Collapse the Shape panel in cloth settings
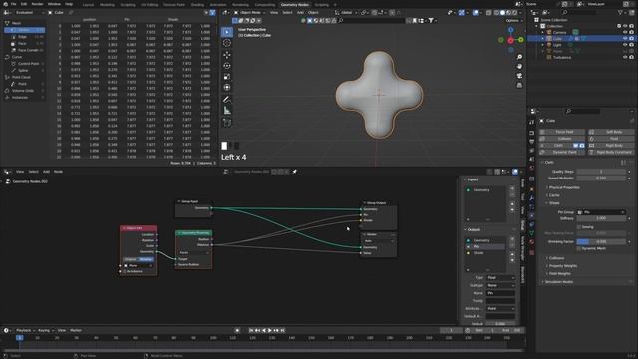The width and height of the screenshot is (638, 359). [554, 203]
